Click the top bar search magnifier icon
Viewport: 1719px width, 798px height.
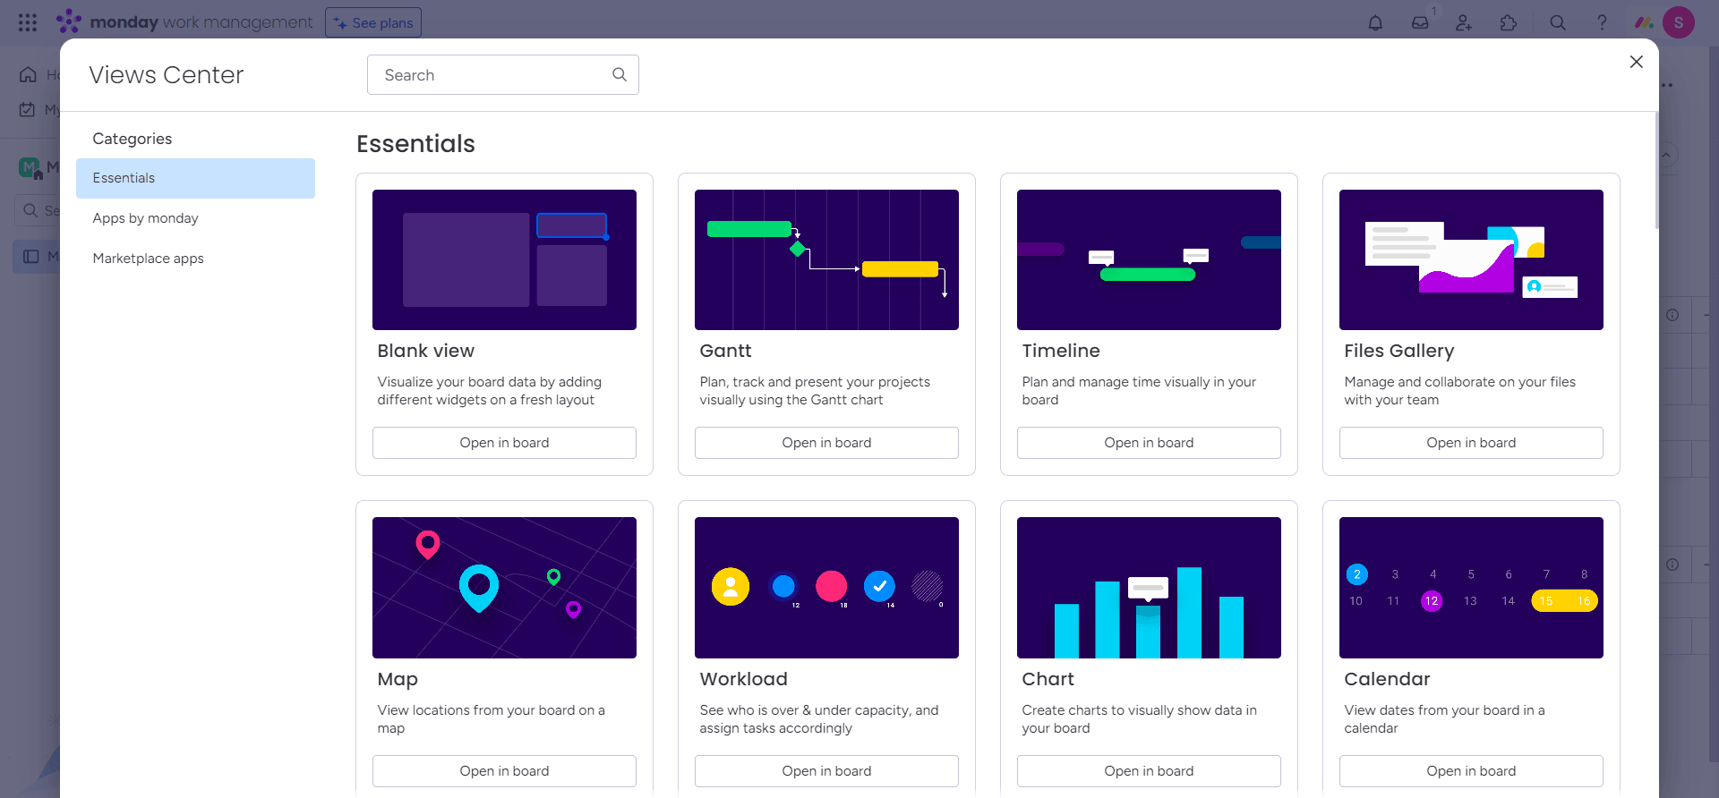[1558, 23]
